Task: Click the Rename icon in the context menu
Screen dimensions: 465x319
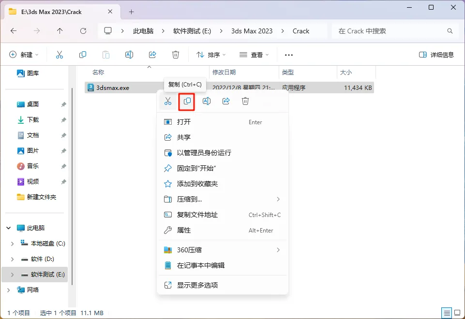Action: [207, 101]
